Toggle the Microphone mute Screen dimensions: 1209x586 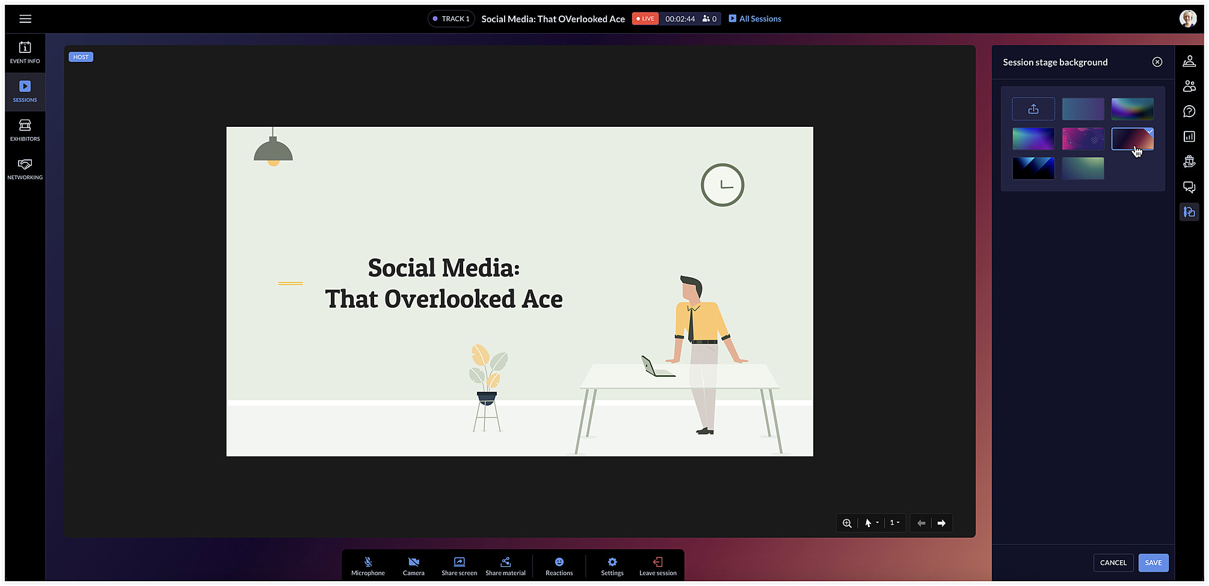[368, 566]
